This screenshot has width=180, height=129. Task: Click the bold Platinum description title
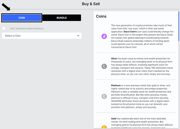coord(116,86)
